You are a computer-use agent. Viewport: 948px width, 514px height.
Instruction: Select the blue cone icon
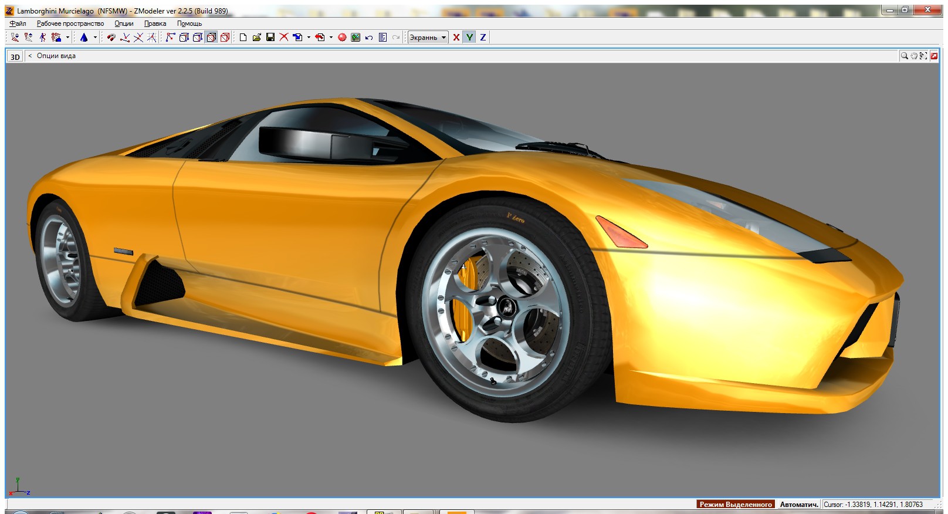(84, 37)
